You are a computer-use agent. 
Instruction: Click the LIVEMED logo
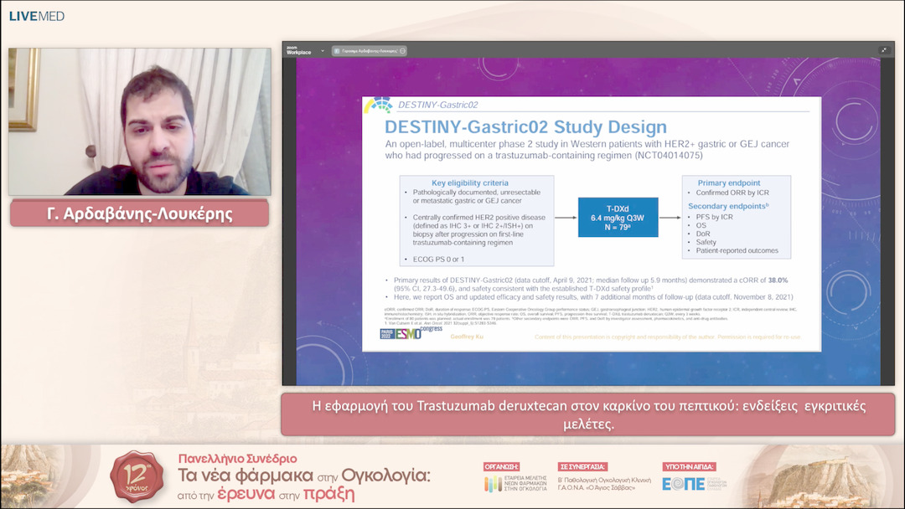pyautogui.click(x=36, y=16)
